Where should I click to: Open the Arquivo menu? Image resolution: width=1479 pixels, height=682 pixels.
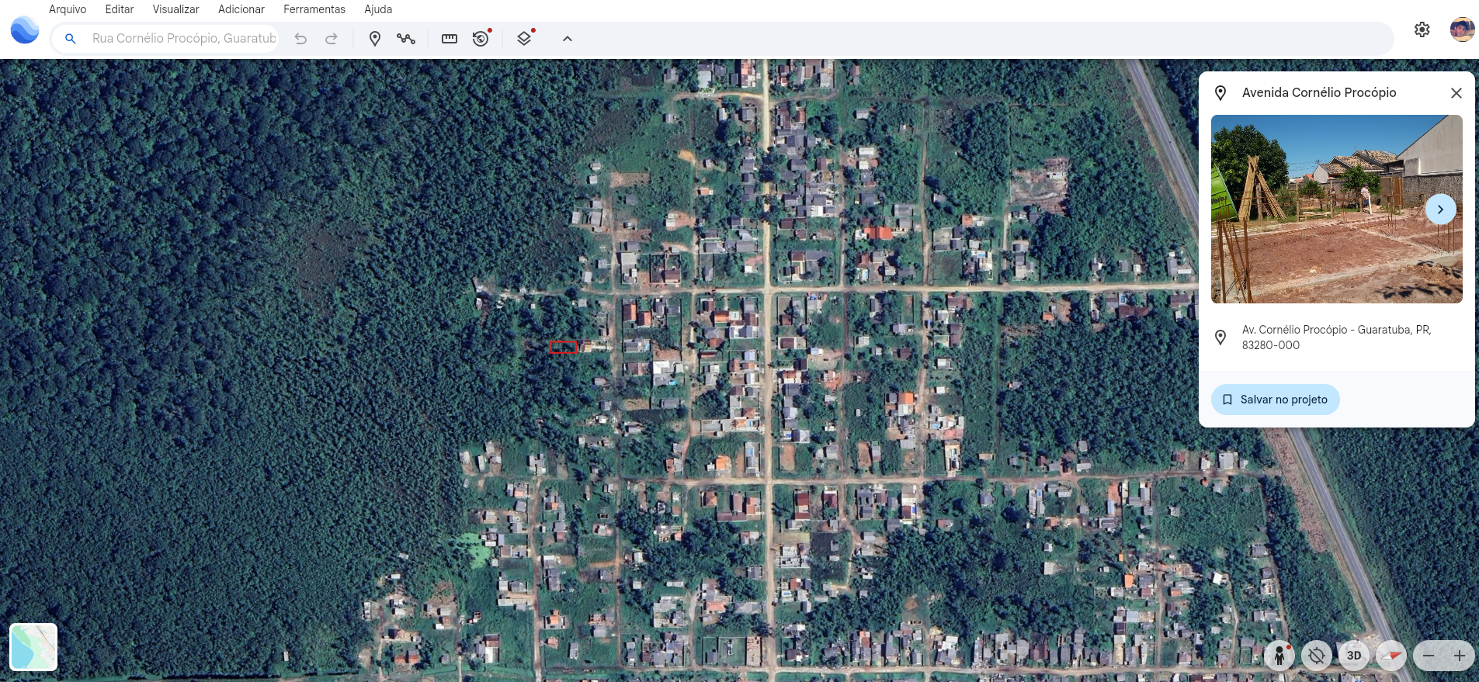[68, 9]
